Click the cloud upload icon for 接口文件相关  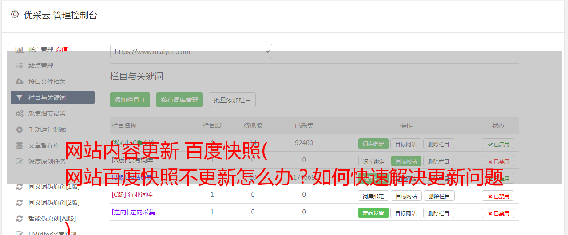coord(20,82)
